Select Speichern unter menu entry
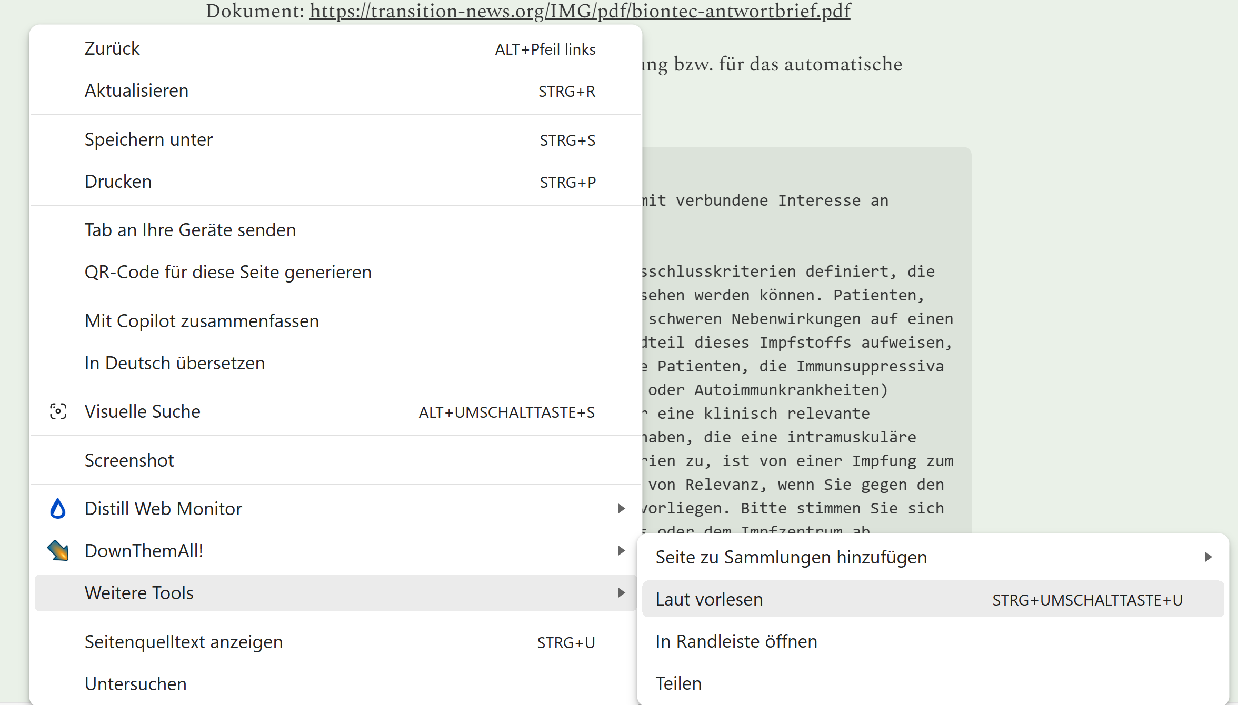This screenshot has height=705, width=1238. click(148, 139)
